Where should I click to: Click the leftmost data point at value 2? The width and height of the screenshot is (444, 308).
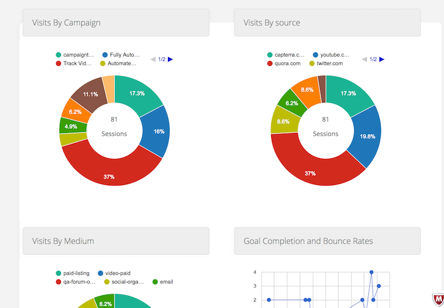click(269, 300)
